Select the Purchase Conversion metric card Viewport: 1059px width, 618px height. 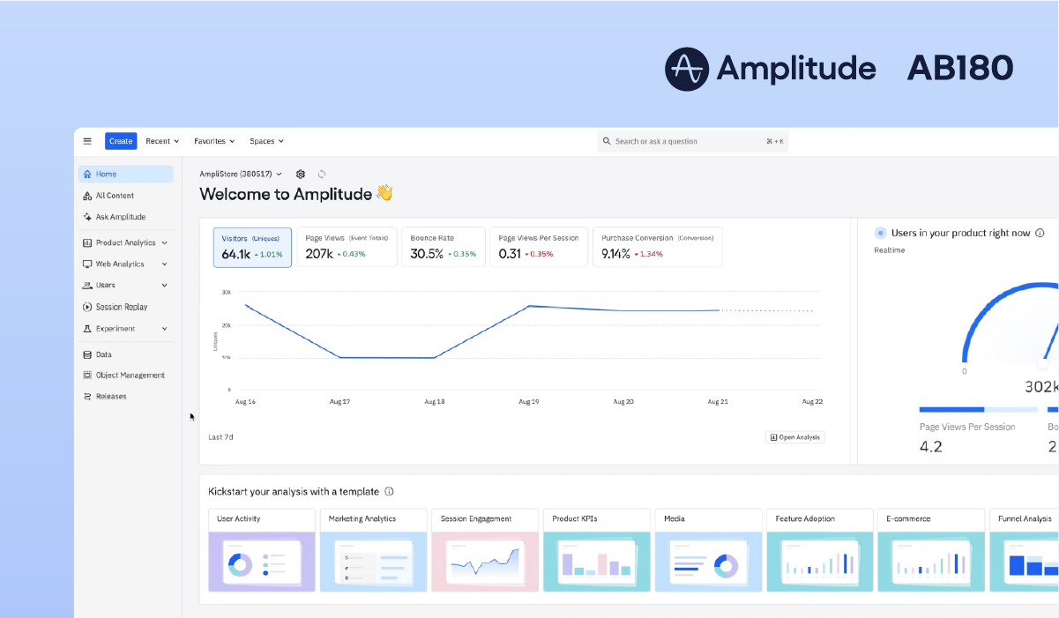pos(657,247)
